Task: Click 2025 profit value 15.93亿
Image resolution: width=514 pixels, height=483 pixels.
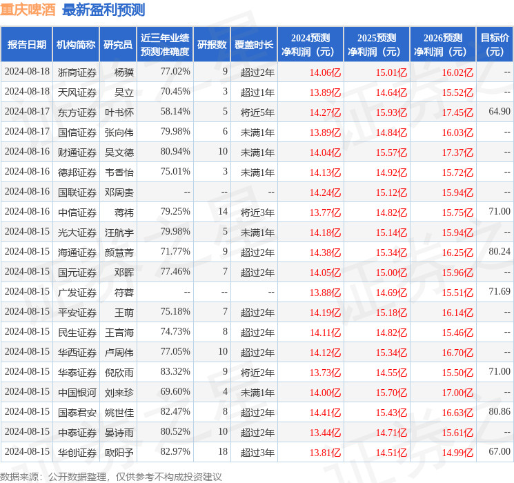Action: (391, 112)
